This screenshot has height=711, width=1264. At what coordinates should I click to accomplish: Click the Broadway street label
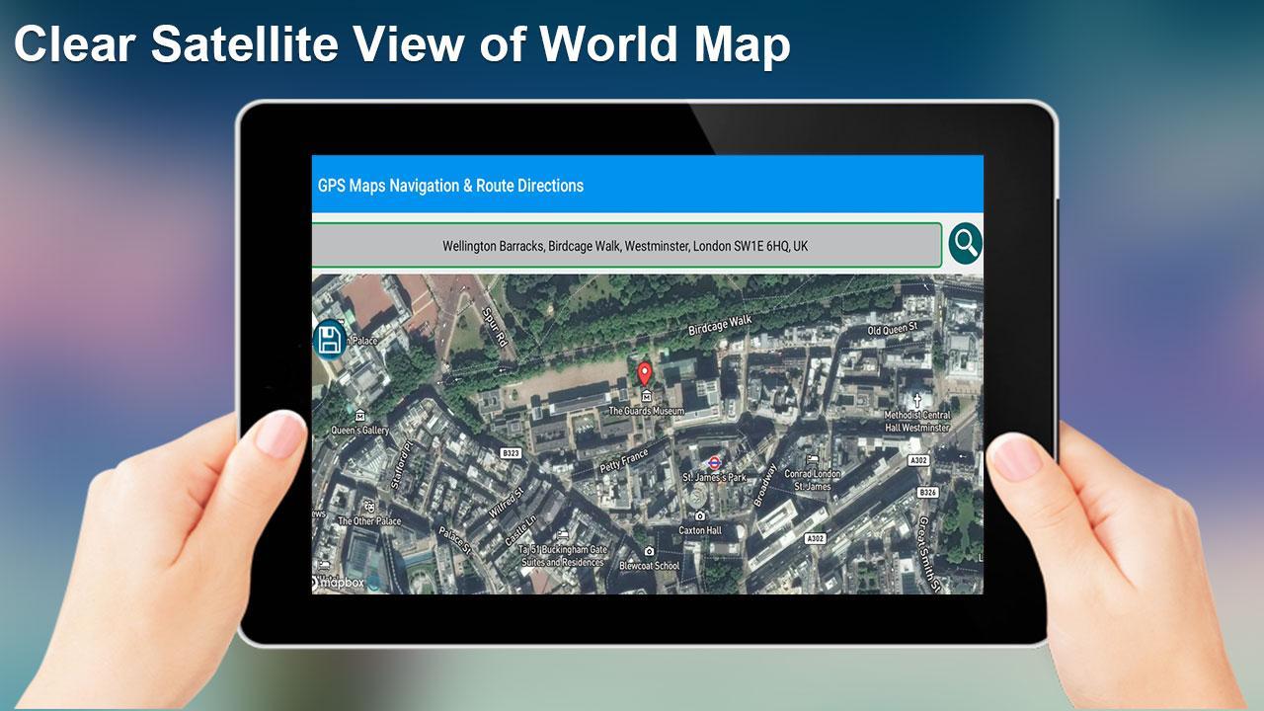click(765, 486)
